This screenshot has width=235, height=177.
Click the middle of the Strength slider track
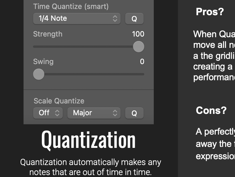tap(89, 47)
